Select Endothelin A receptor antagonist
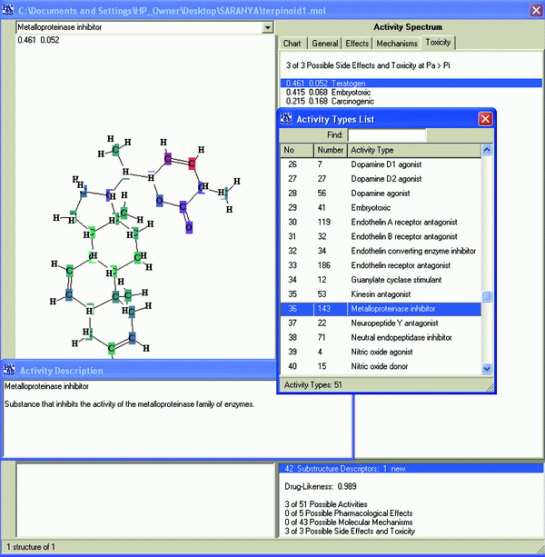This screenshot has width=545, height=557. tap(381, 222)
